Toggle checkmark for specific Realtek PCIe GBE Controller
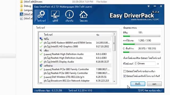This screenshot has width=170, height=95. tap(41, 69)
